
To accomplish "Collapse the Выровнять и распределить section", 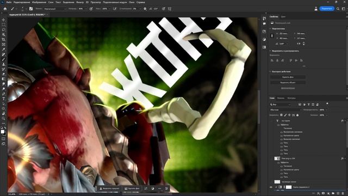I will point(270,51).
